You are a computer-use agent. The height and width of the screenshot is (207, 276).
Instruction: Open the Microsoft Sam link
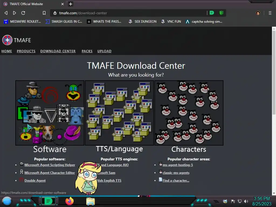(106, 173)
